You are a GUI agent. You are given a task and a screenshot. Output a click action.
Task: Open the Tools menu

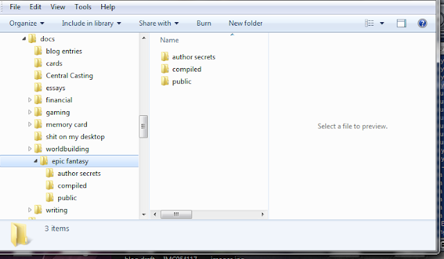coord(83,7)
